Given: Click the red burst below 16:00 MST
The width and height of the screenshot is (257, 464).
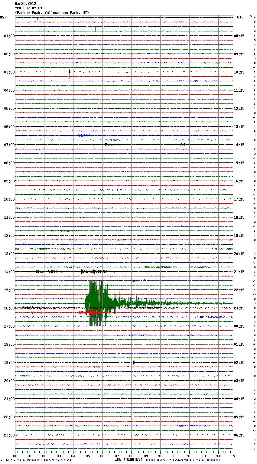Looking at the screenshot, I should 94,312.
